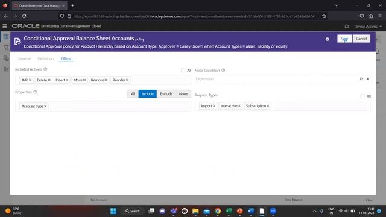The width and height of the screenshot is (386, 217).
Task: Show help for Node Condition
Action: 223,71
